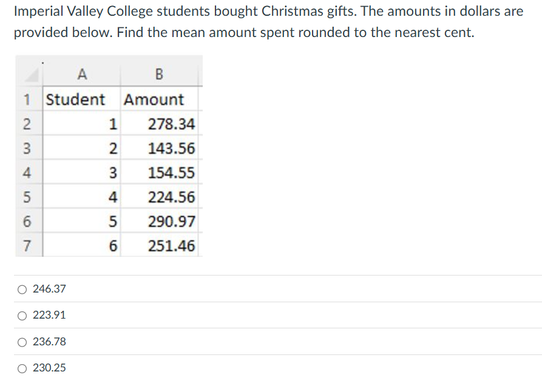The height and width of the screenshot is (386, 542).
Task: Select the 236.78 answer radio button
Action: (21, 342)
